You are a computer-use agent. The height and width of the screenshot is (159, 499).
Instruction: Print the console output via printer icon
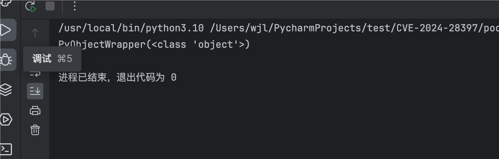[x=35, y=110]
